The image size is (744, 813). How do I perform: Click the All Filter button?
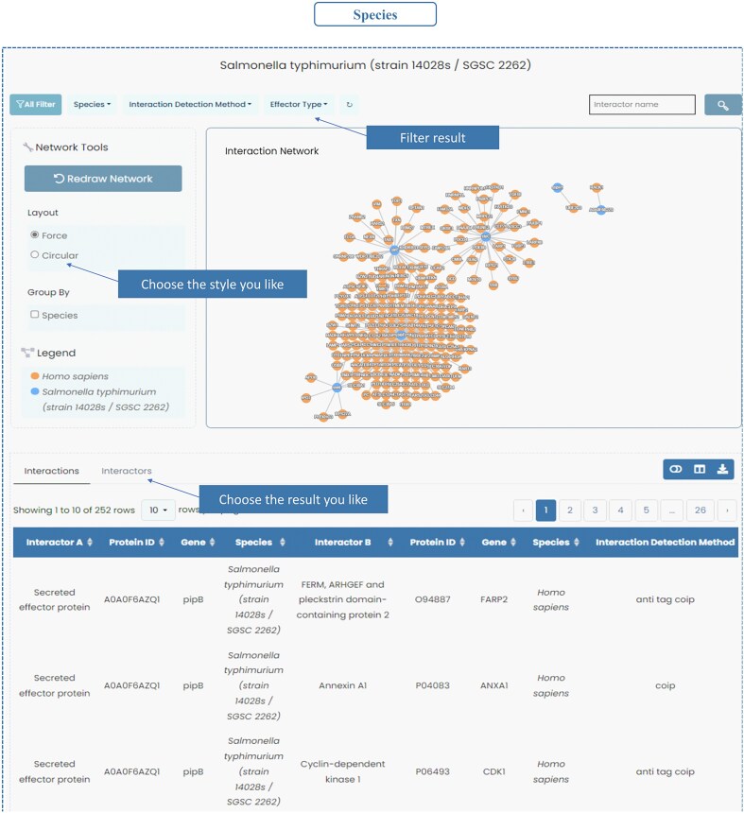tap(36, 104)
